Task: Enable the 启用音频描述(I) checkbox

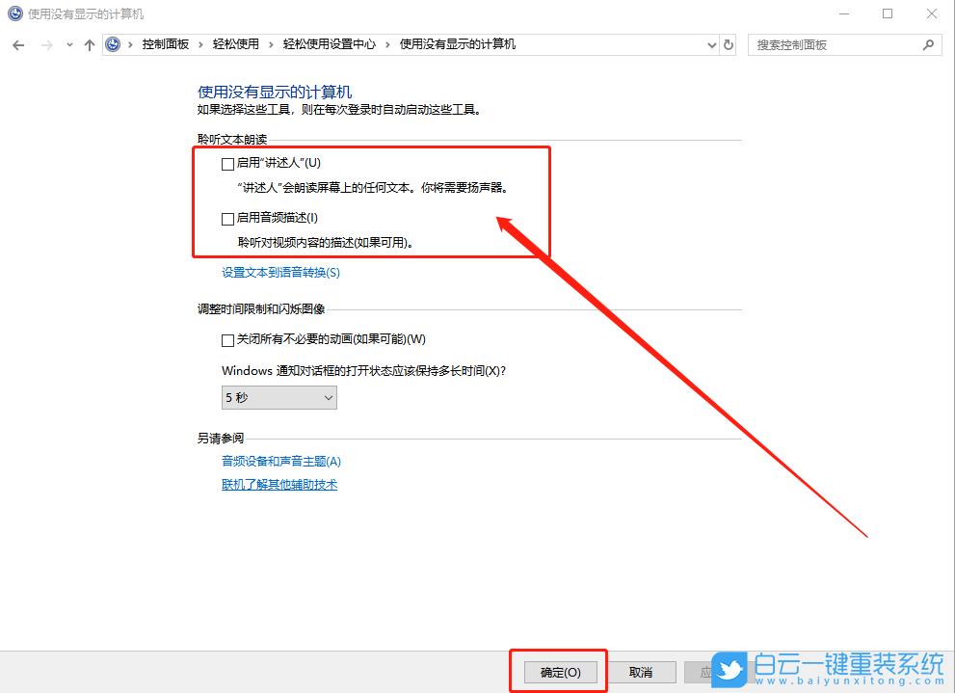Action: 227,218
